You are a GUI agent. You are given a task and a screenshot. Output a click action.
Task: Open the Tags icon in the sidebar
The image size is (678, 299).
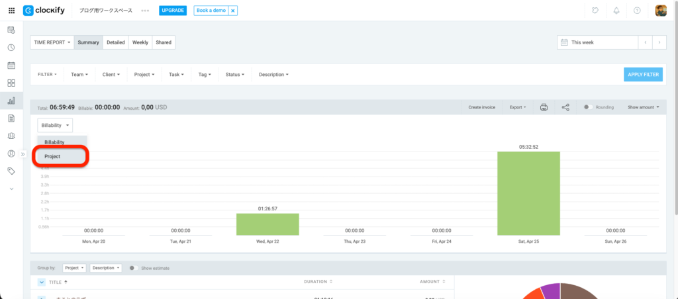[11, 171]
